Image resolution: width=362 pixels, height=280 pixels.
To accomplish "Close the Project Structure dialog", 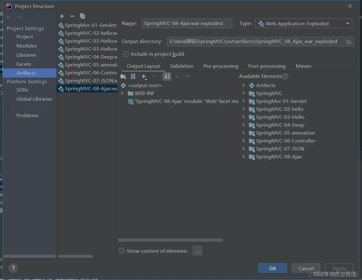I will pos(350,6).
